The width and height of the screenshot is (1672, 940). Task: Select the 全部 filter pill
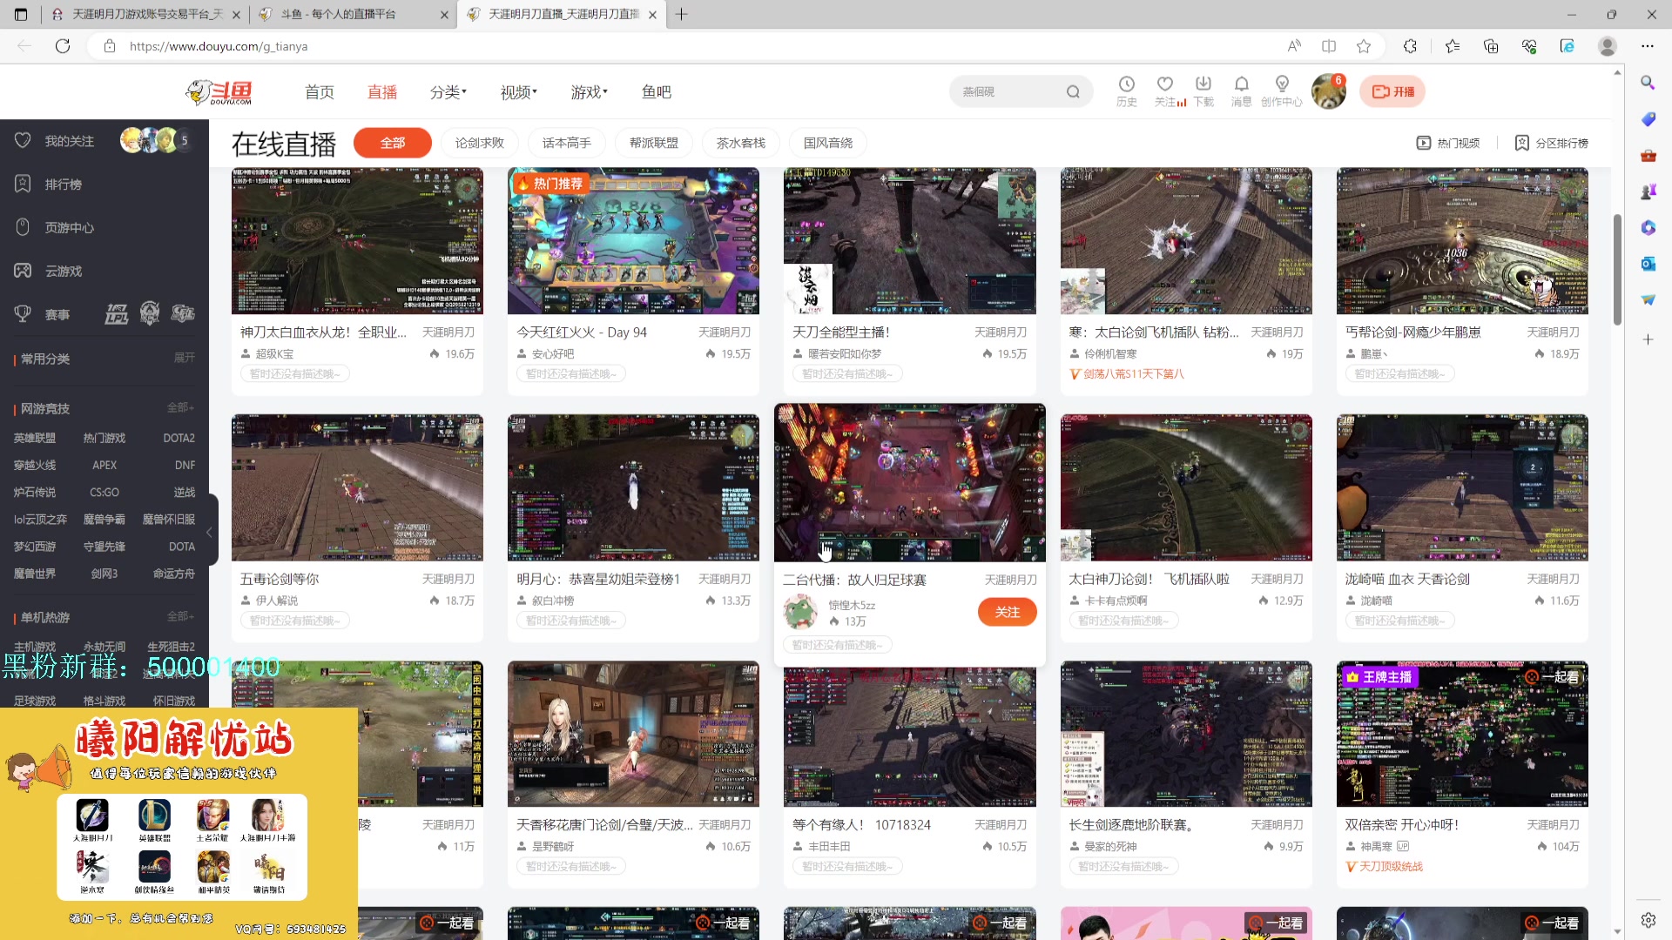pyautogui.click(x=392, y=142)
